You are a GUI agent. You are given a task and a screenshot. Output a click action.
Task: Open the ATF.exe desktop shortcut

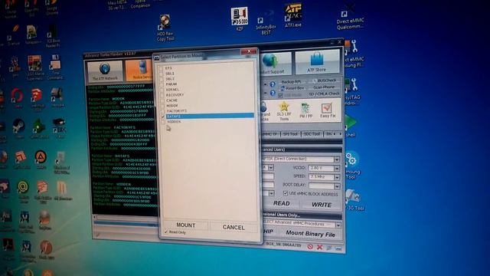[x=293, y=15]
